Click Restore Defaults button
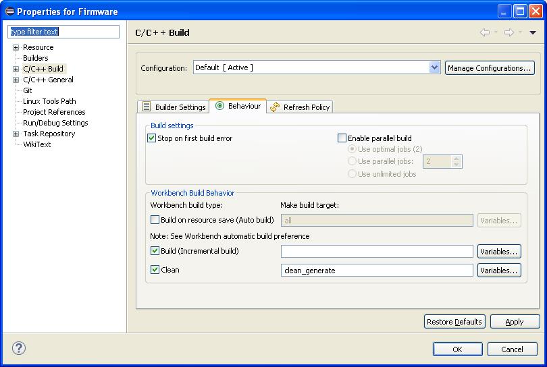Screen dimensions: 547x367 454,322
